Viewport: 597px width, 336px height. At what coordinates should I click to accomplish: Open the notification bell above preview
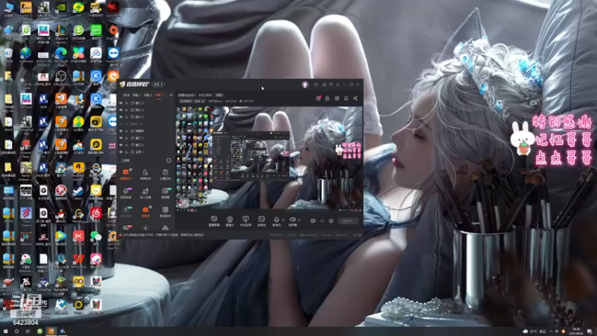[346, 99]
